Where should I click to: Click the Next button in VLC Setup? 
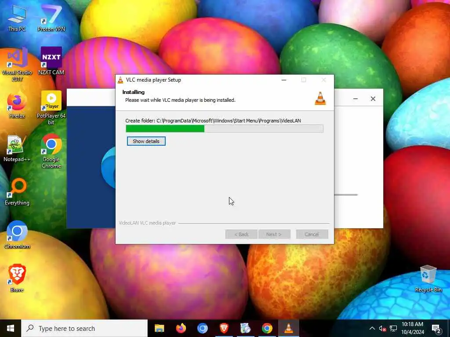pyautogui.click(x=274, y=234)
